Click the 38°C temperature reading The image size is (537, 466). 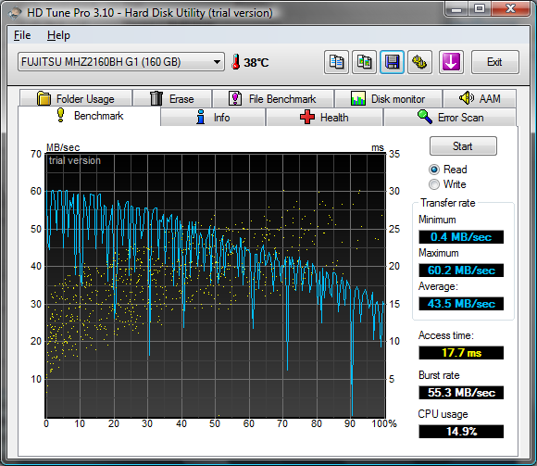click(256, 63)
